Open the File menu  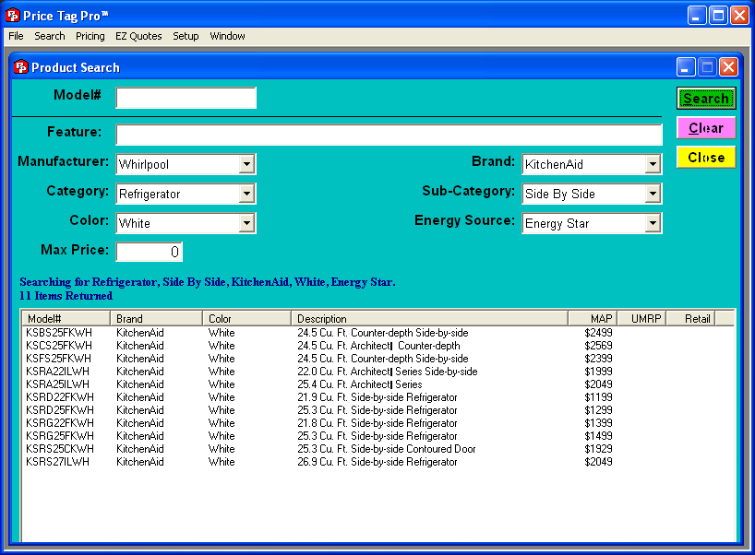pos(16,36)
